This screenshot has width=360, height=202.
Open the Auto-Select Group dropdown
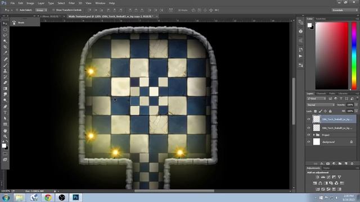click(x=41, y=10)
